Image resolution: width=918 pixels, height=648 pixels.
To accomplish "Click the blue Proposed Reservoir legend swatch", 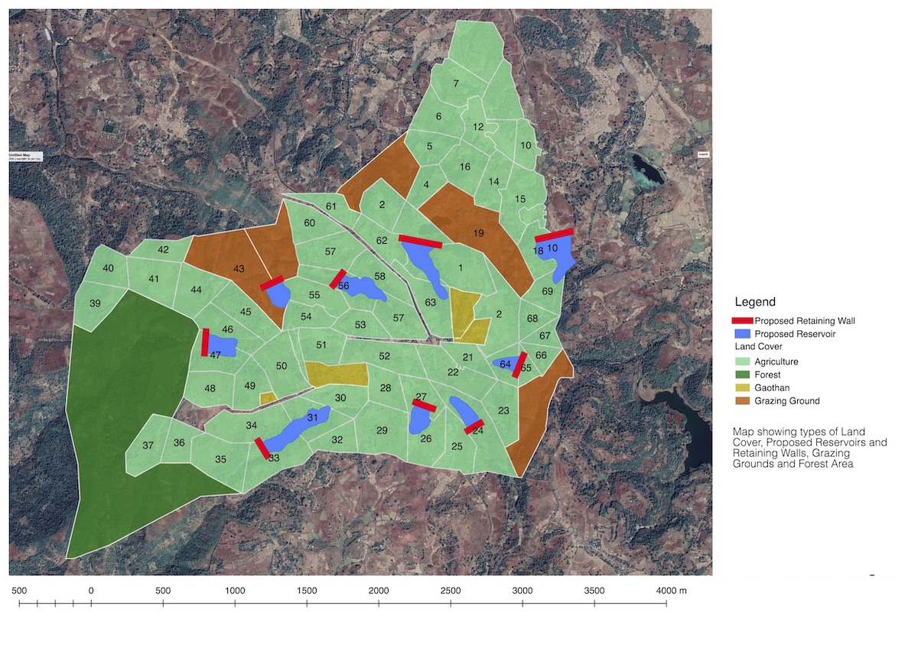I will click(x=742, y=334).
